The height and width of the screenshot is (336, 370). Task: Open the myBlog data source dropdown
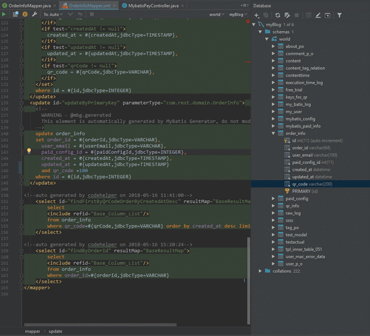coord(238,15)
